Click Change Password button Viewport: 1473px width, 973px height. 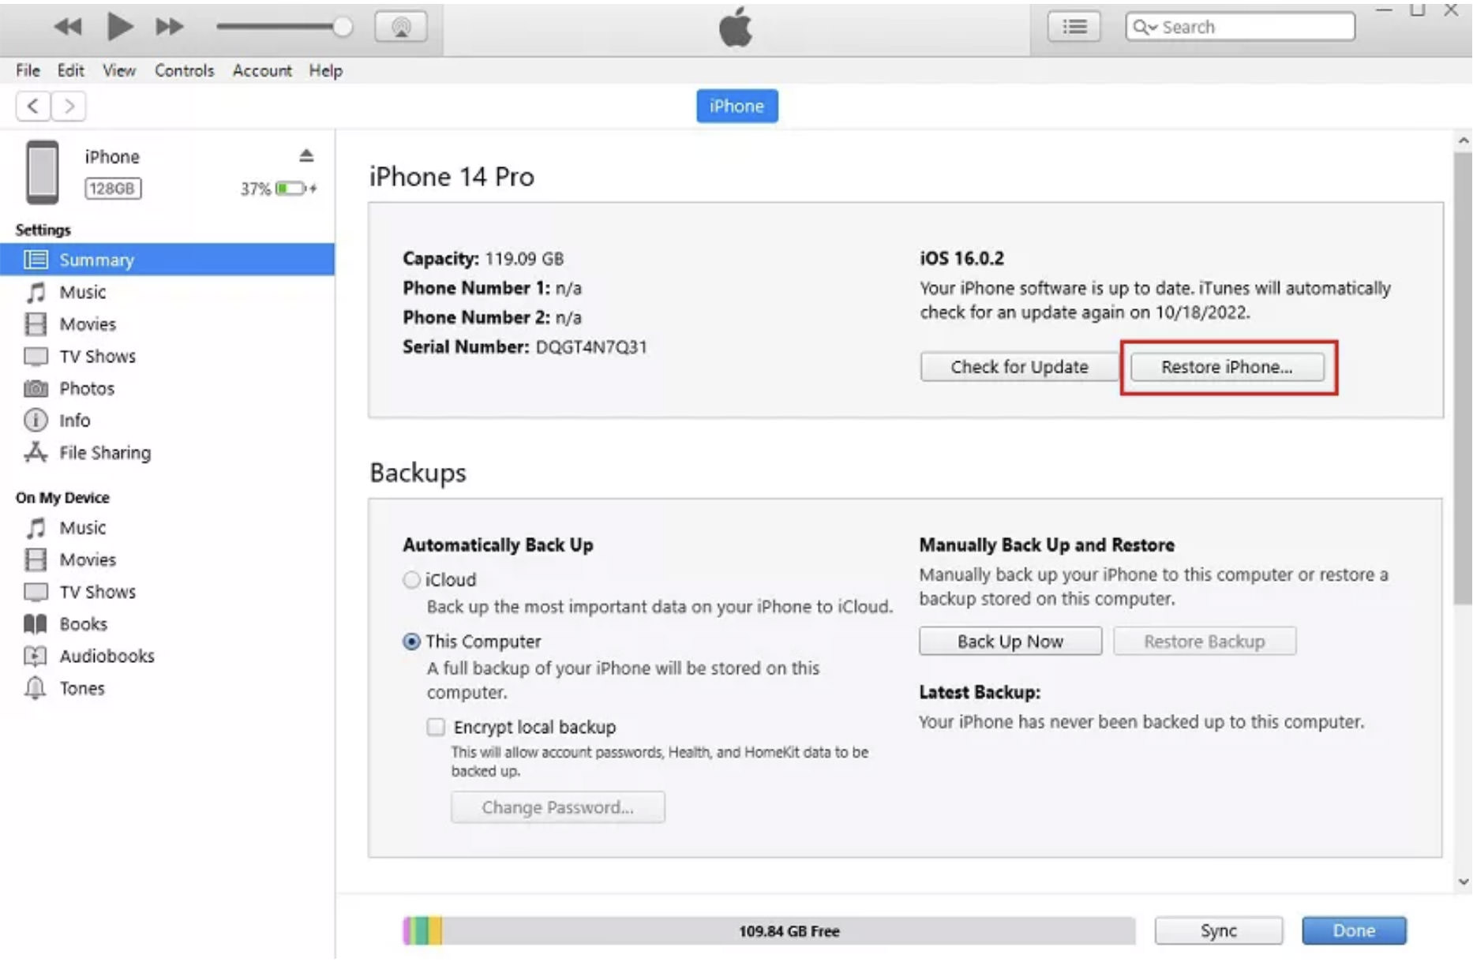point(557,807)
